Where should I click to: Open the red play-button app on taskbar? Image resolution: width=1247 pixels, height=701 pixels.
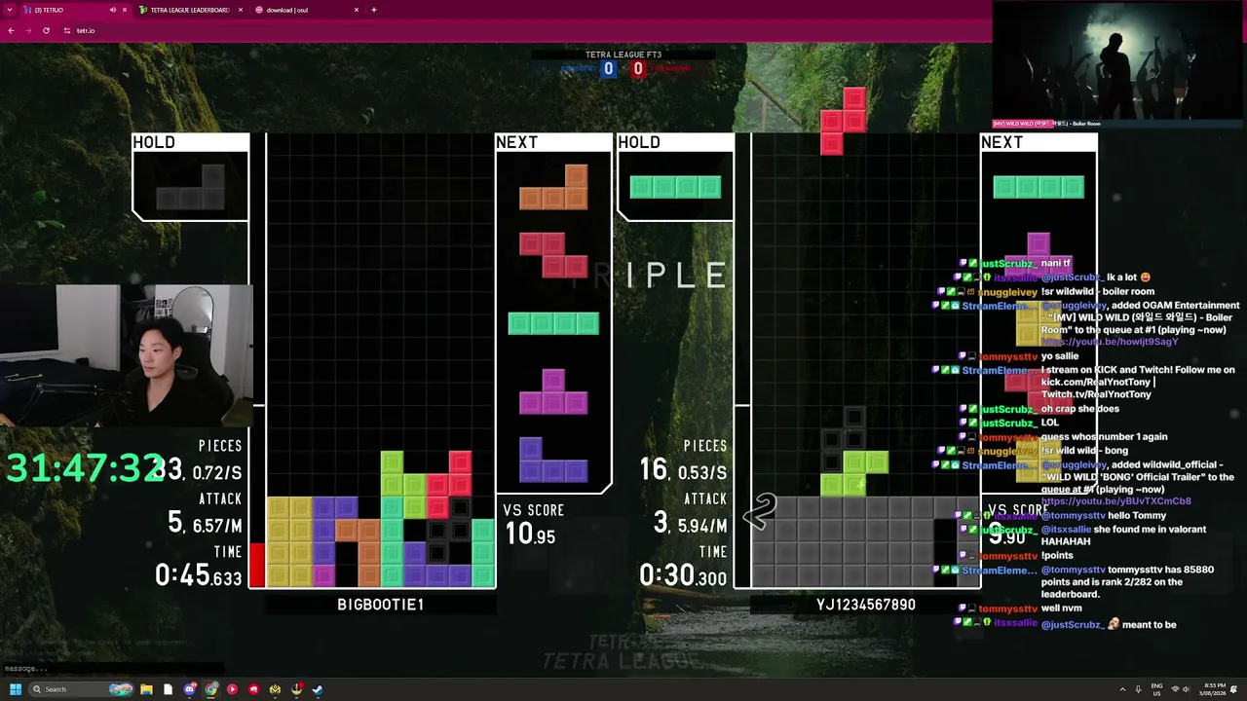point(232,689)
